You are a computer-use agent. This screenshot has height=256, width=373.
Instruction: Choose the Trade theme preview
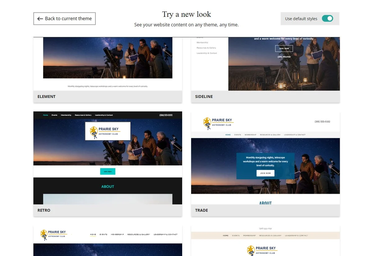265,158
